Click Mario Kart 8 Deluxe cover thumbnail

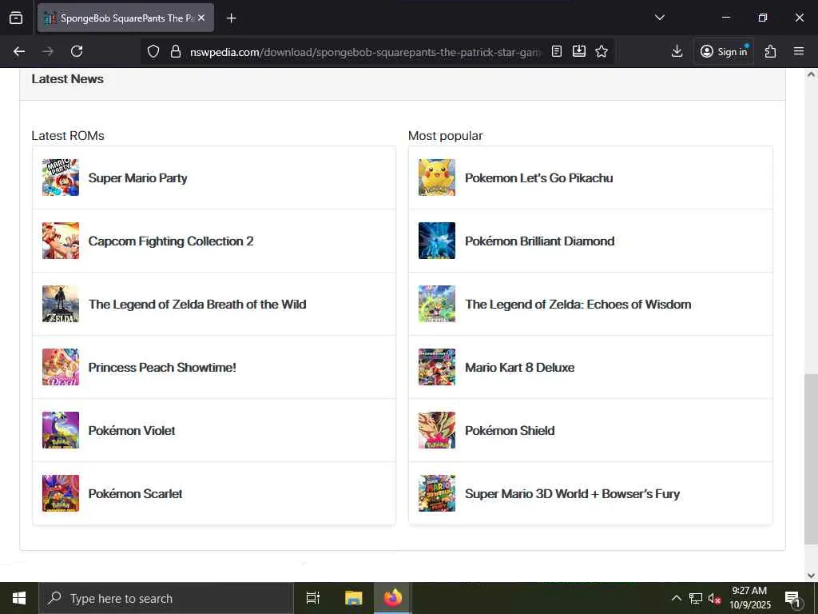(x=437, y=367)
